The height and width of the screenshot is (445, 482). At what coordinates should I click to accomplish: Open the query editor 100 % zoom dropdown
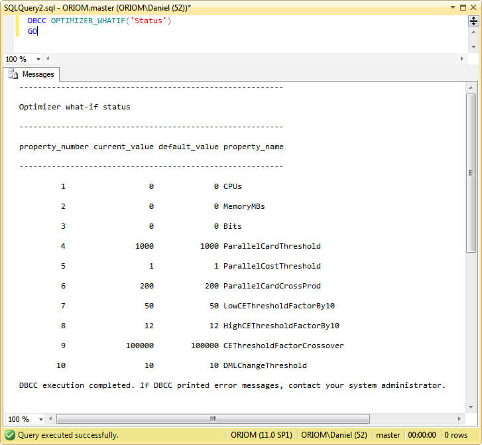click(38, 59)
